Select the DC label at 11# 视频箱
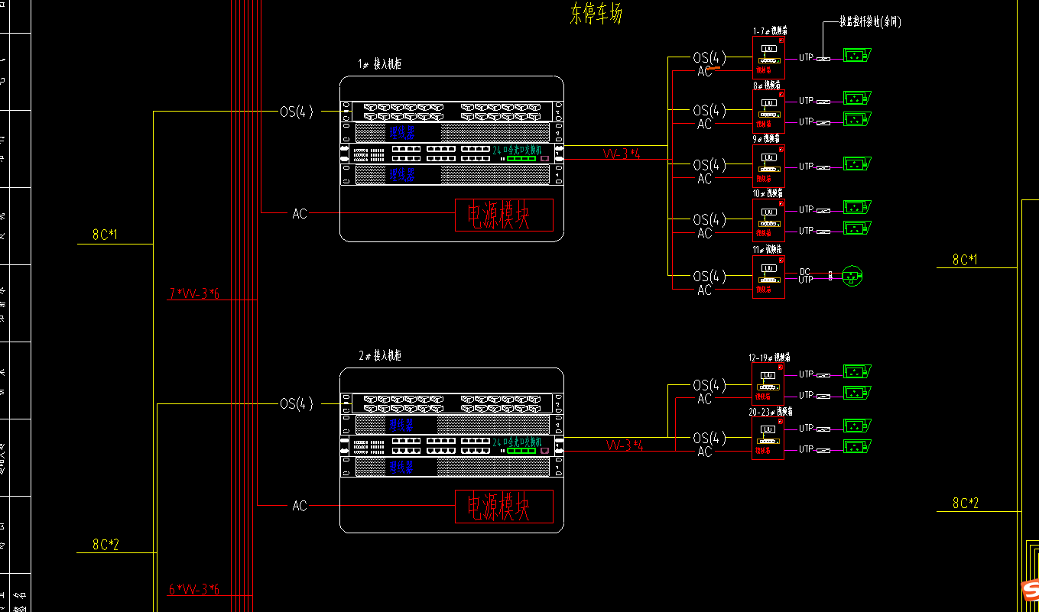This screenshot has width=1039, height=612. pyautogui.click(x=805, y=271)
